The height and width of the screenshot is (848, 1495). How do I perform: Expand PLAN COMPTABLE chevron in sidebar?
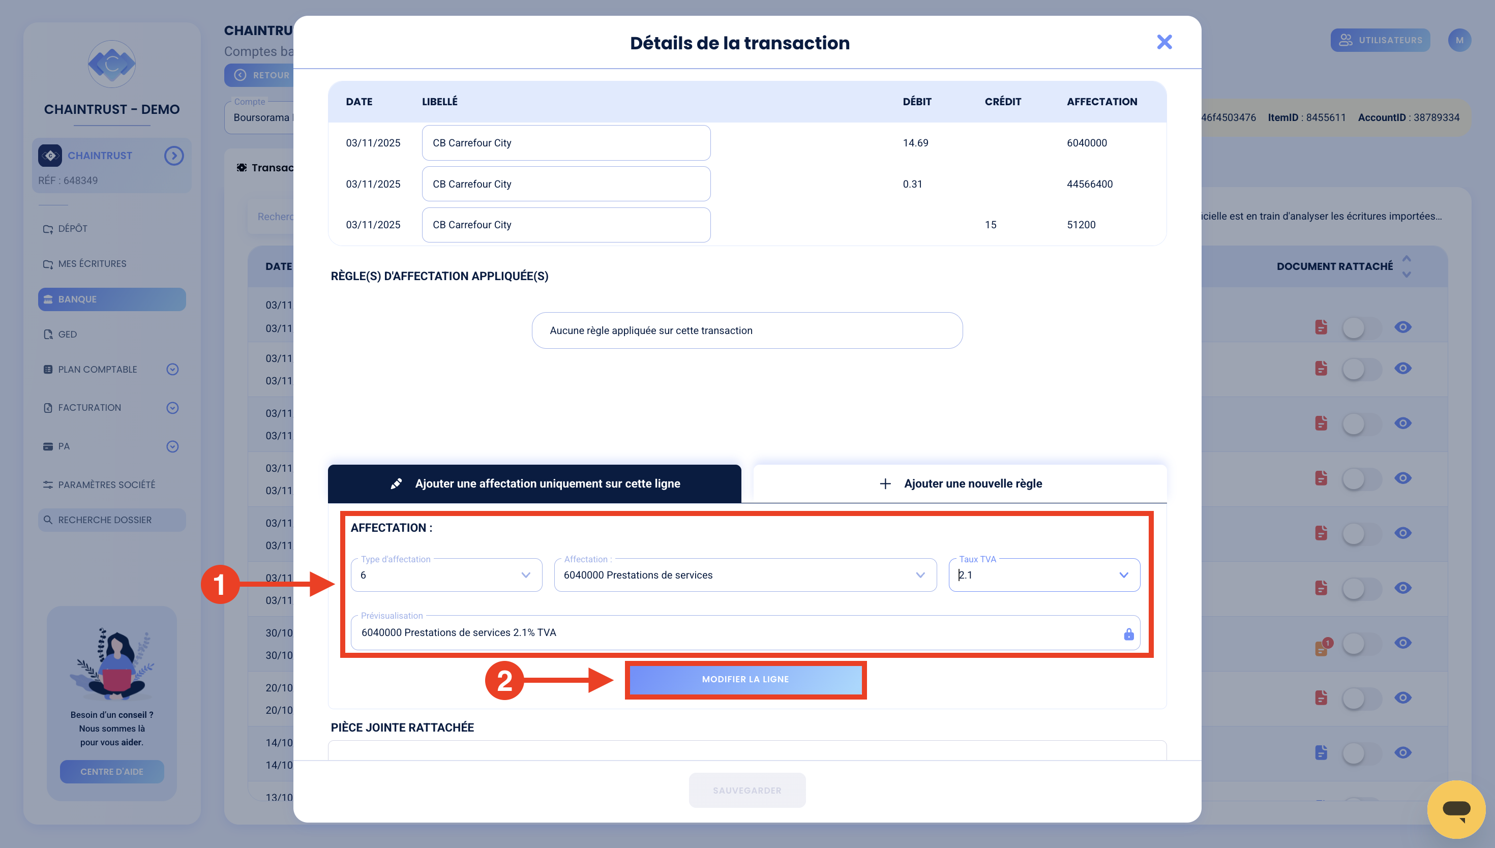pos(172,369)
